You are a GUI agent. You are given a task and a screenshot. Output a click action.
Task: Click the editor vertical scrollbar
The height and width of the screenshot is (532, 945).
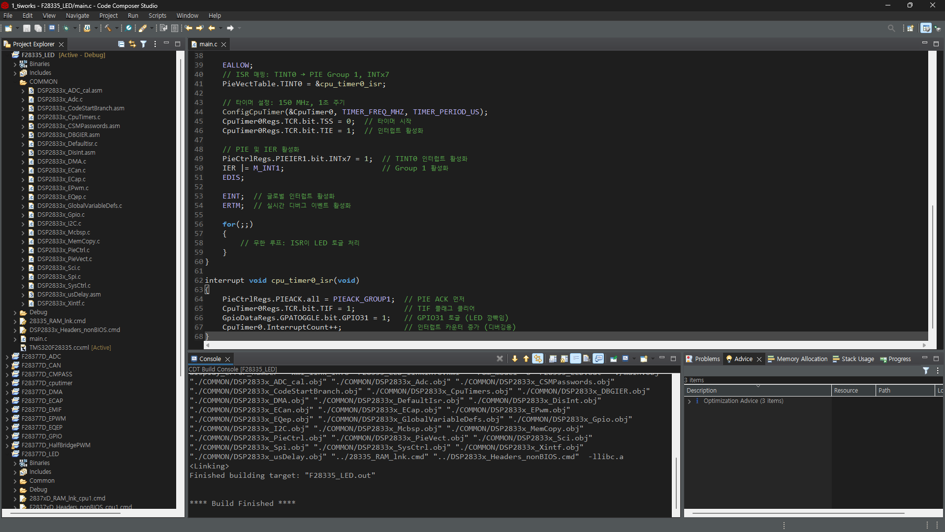click(932, 266)
